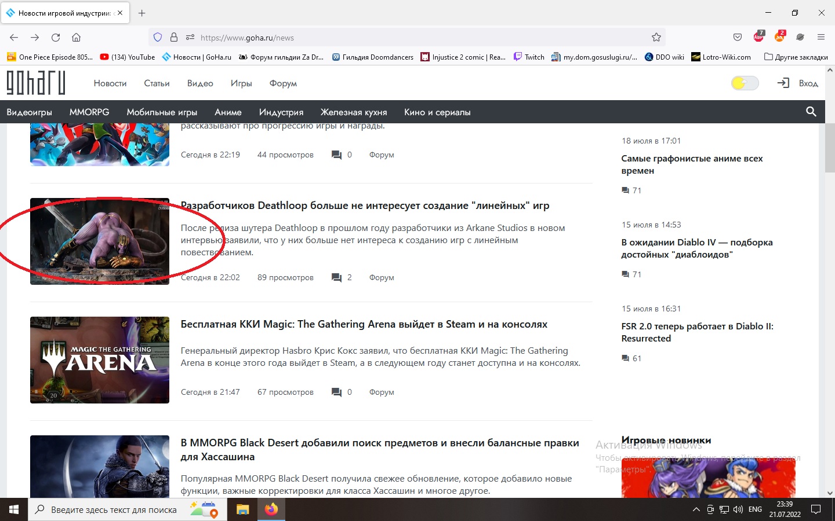Select the MMORPG category tab

click(89, 112)
